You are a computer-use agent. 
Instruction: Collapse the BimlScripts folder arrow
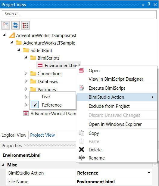pos(26,57)
